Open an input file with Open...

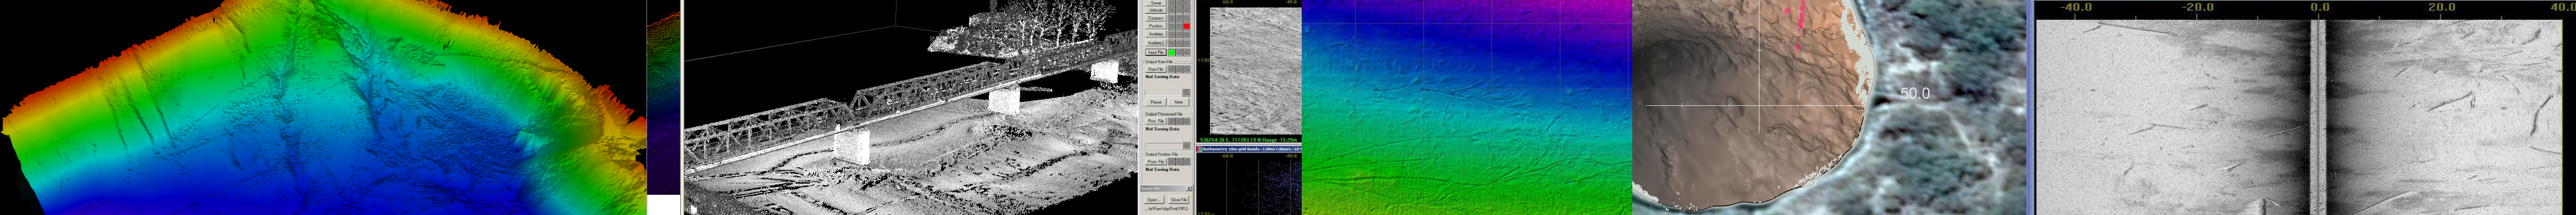(x=1153, y=200)
